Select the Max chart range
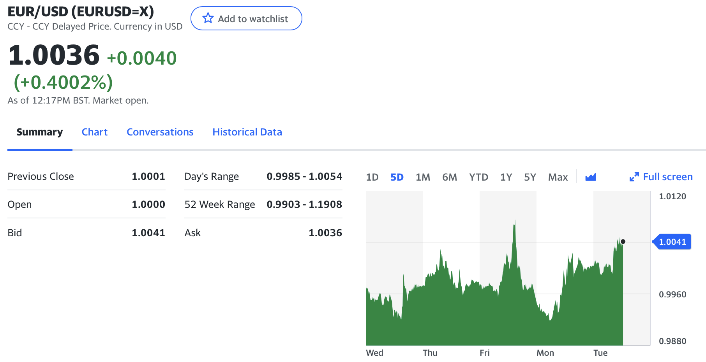Viewport: 706px width, 362px height. [x=558, y=177]
